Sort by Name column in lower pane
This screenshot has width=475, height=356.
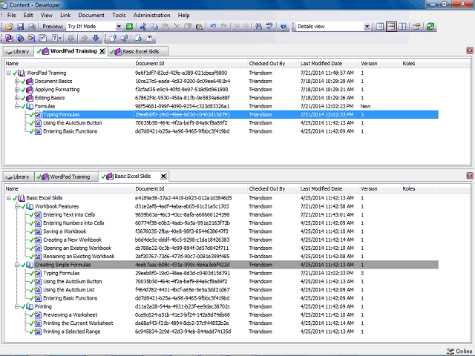point(69,189)
